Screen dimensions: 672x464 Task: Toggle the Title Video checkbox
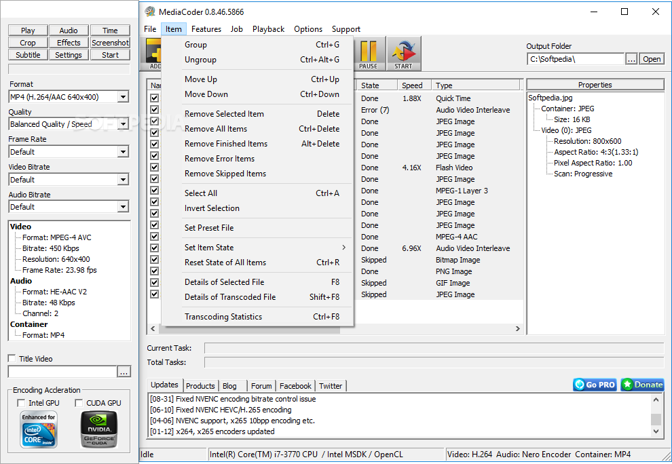pyautogui.click(x=12, y=359)
